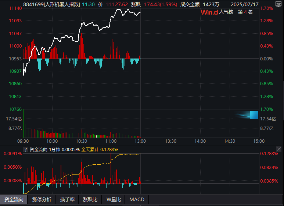Open the 资金流向 tab
The image size is (284, 206).
[x=14, y=199]
